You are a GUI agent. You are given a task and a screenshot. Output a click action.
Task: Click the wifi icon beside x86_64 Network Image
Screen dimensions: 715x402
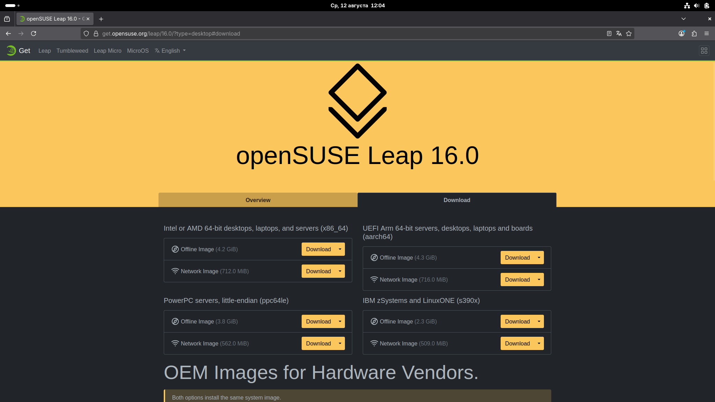point(175,271)
